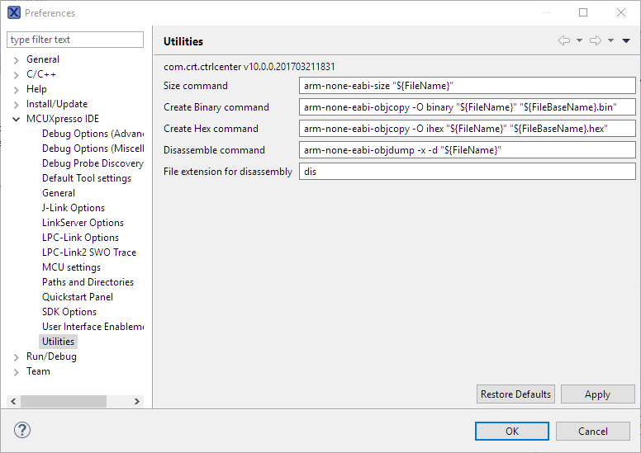Expand the Team tree node
The image size is (641, 453).
pos(16,372)
